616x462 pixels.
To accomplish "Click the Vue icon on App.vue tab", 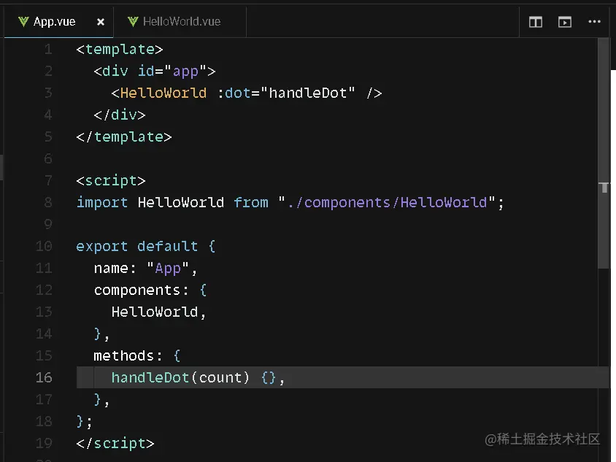I will (x=23, y=22).
